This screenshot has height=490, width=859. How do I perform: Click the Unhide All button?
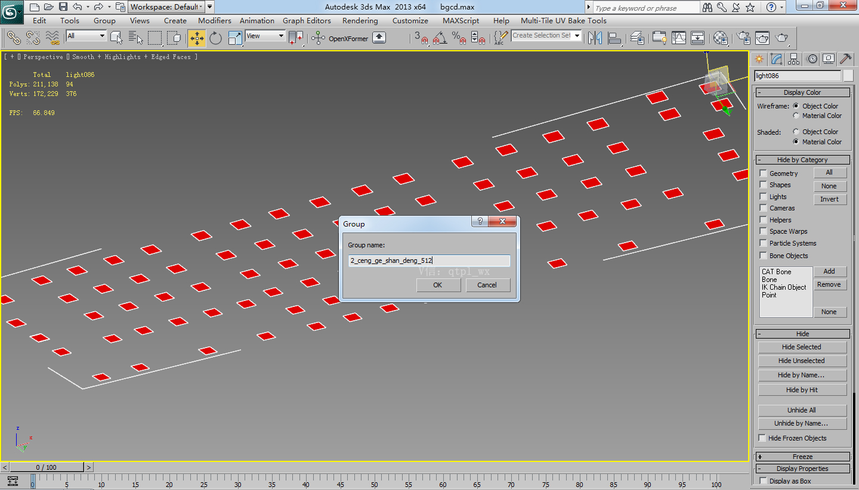pyautogui.click(x=802, y=410)
